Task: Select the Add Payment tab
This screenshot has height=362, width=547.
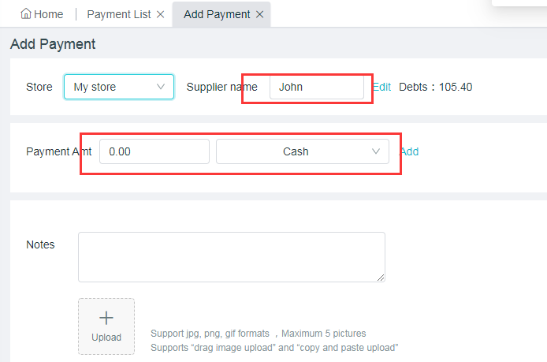Action: (x=217, y=14)
